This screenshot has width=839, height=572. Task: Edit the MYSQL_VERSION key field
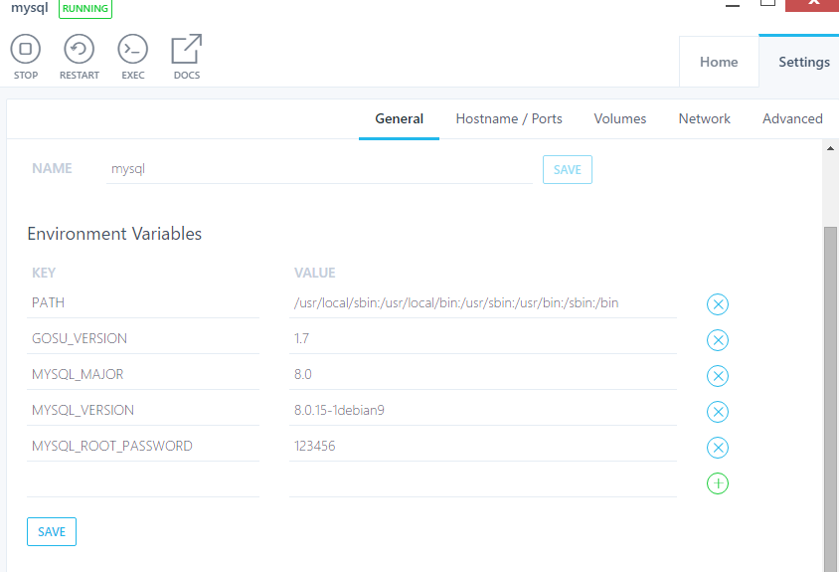point(143,411)
